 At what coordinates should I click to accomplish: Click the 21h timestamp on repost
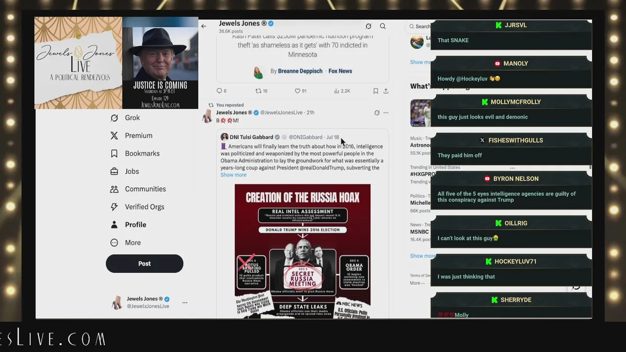click(310, 112)
